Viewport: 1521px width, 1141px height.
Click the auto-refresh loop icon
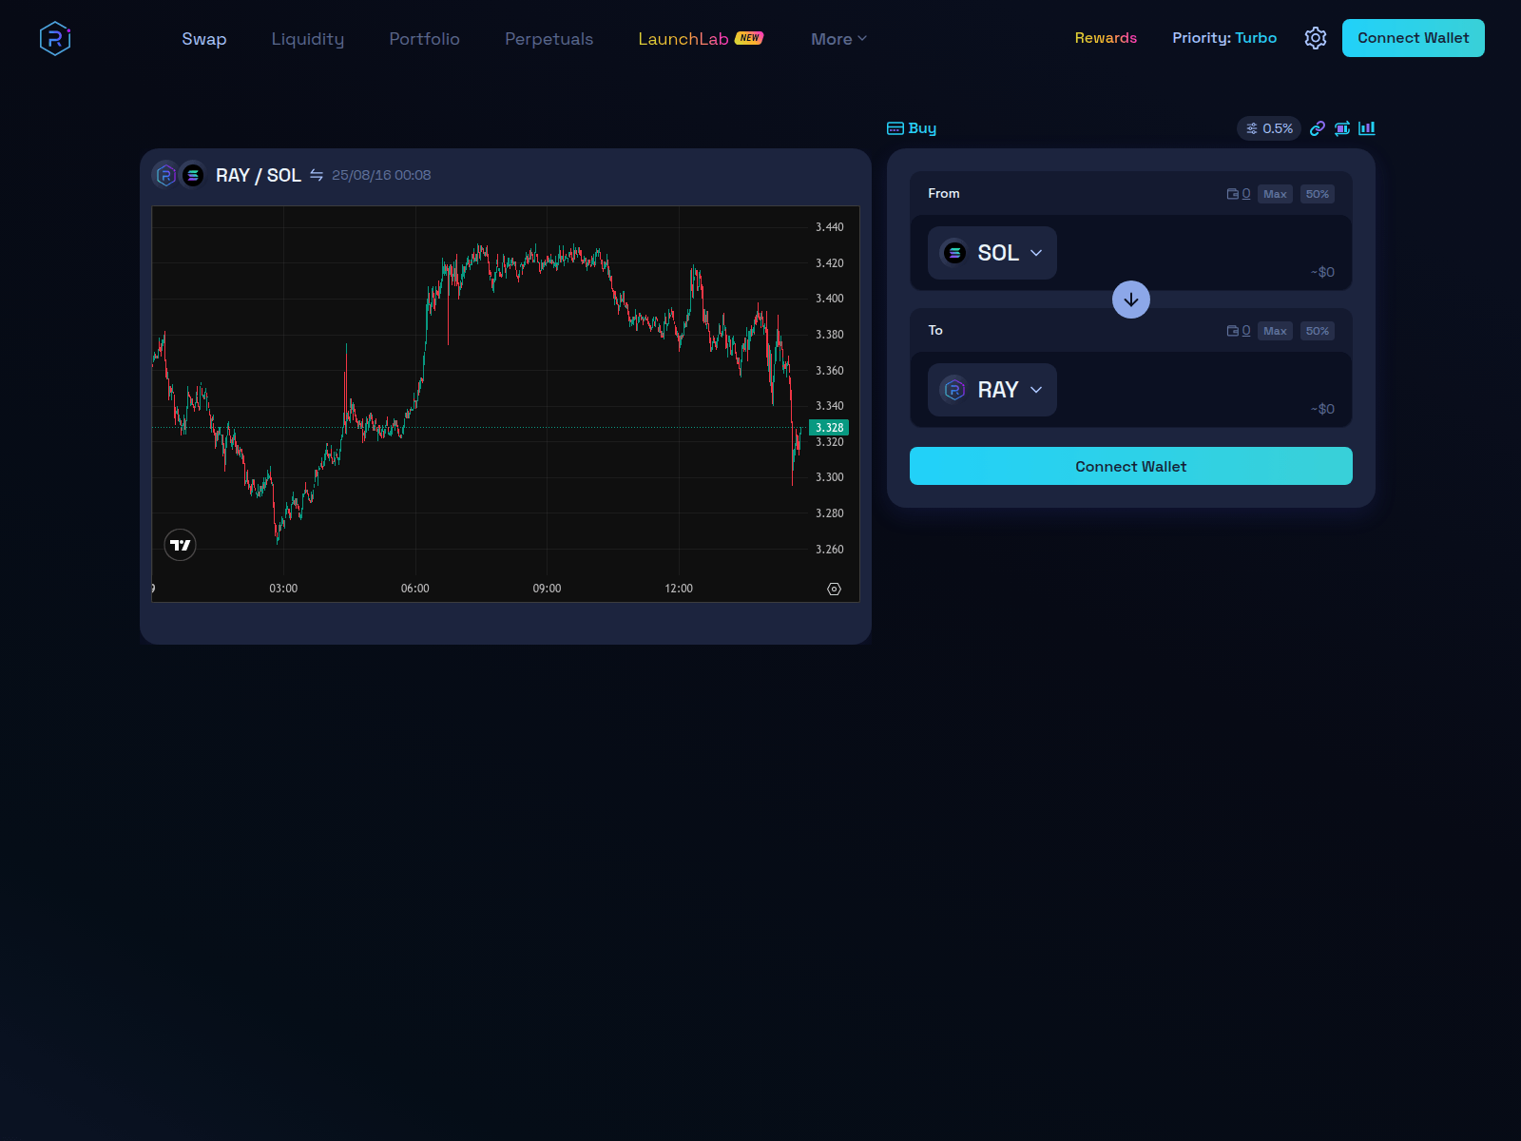tap(1342, 128)
